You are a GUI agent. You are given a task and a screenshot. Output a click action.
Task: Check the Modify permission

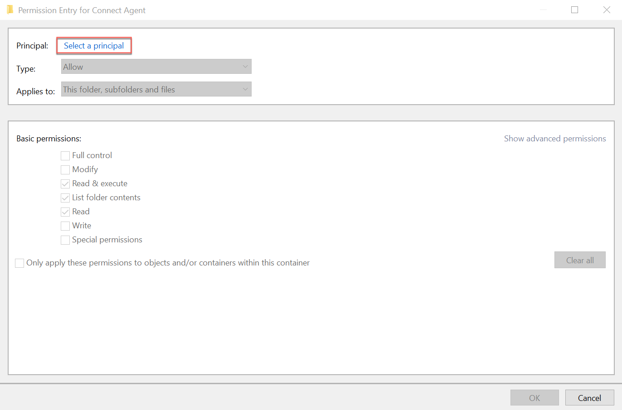65,170
